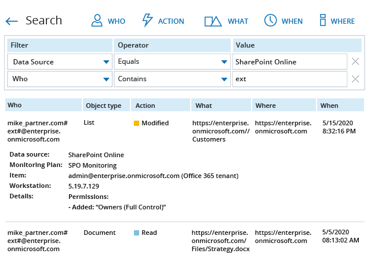Screen dimensions: 371x261
Task: Click the 'Owners (Full Control)' added detail
Action: click(x=117, y=207)
